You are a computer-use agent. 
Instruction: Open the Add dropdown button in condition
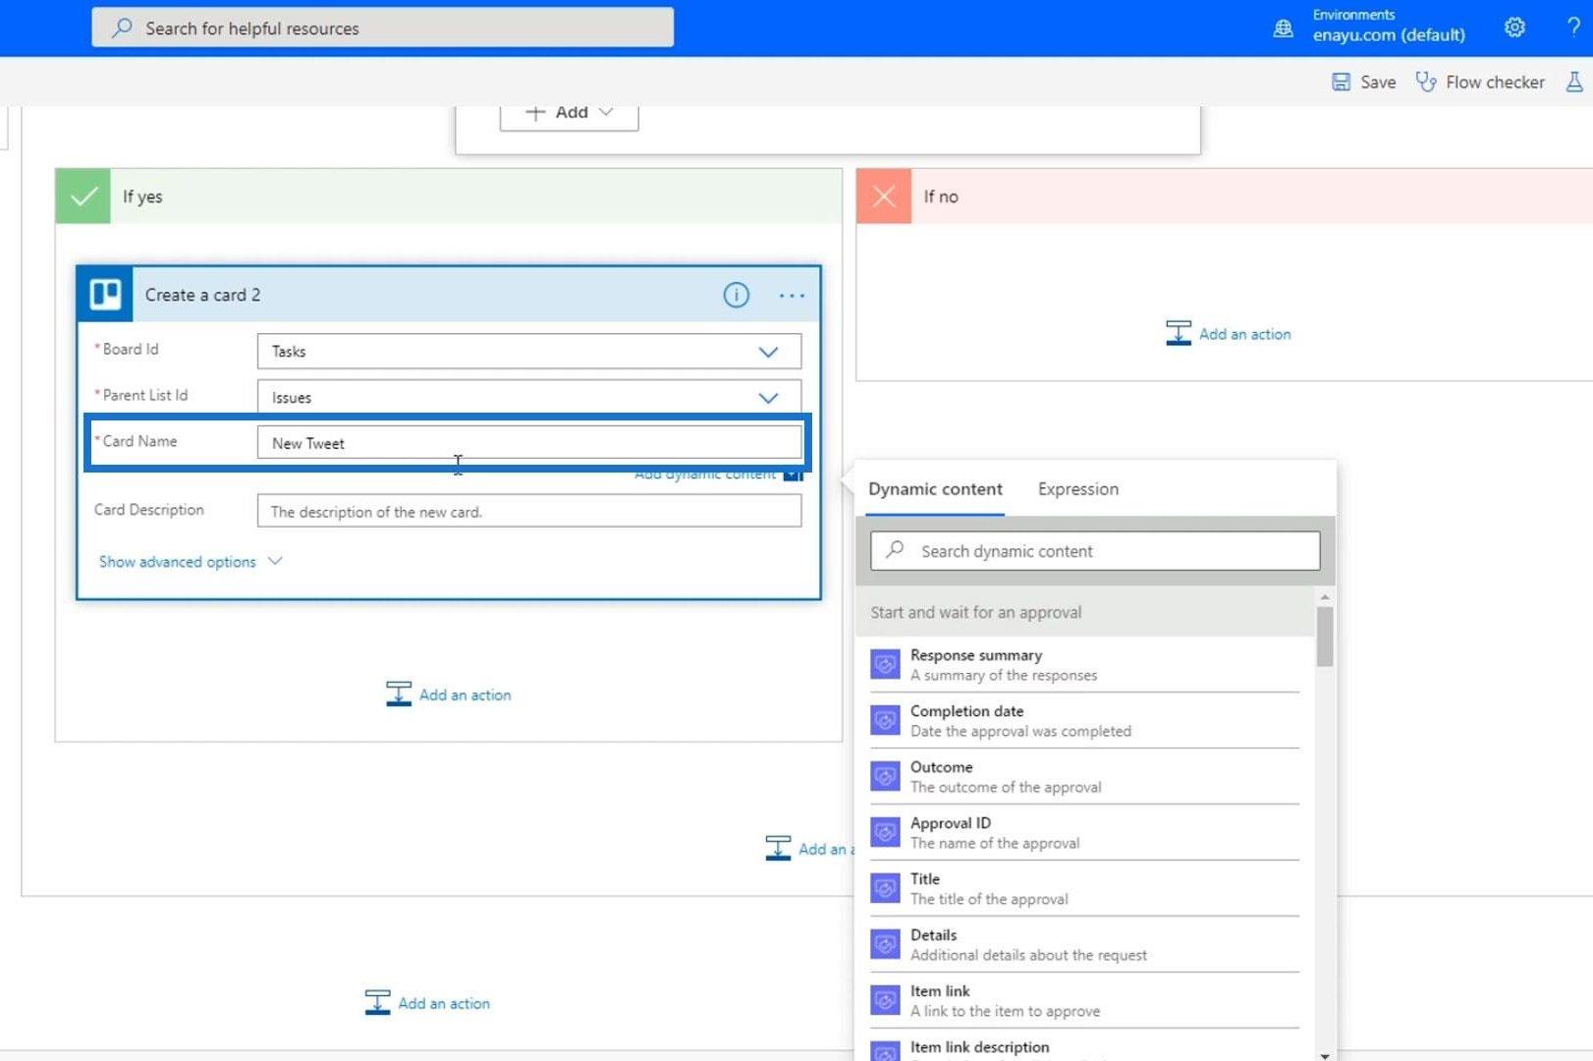coord(569,113)
